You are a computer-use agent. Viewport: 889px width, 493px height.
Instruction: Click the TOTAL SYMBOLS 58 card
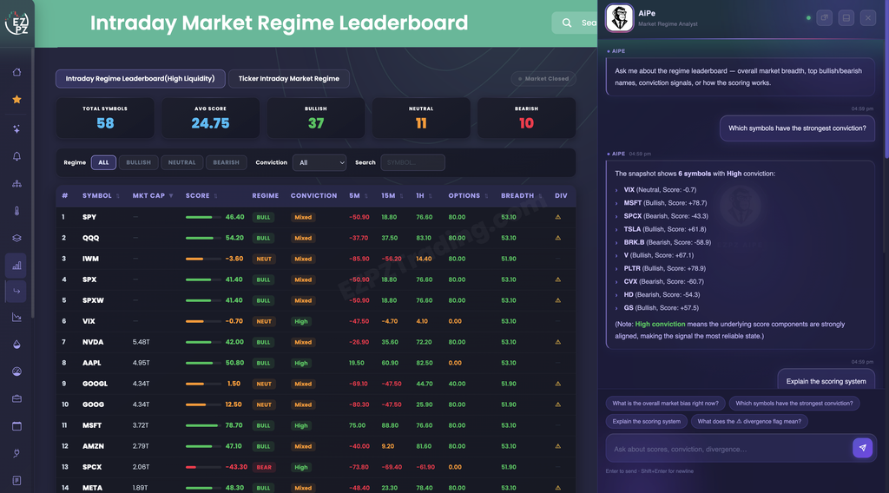pos(105,118)
